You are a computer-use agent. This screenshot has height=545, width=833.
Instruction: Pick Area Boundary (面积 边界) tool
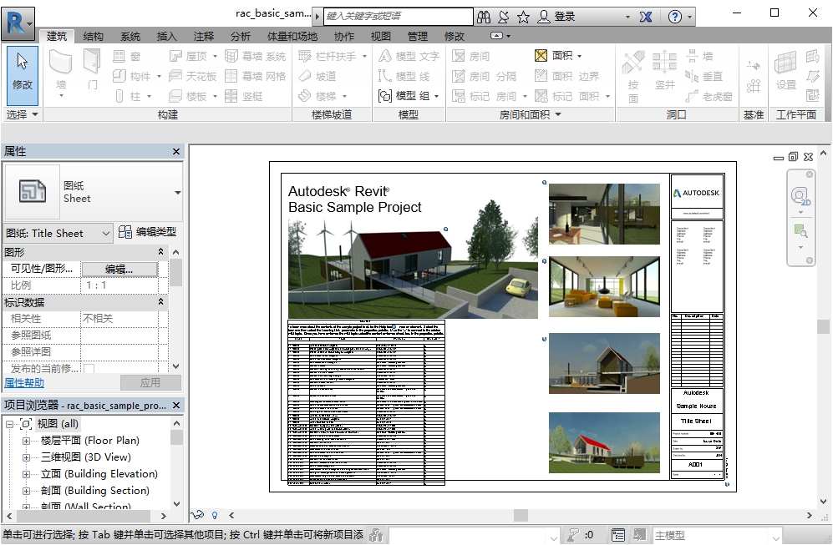tap(566, 77)
